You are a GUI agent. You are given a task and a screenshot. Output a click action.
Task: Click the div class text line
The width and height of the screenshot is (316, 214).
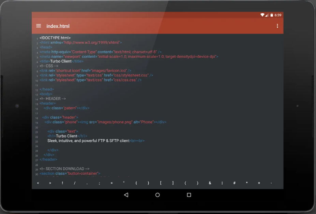pyautogui.click(x=63, y=131)
